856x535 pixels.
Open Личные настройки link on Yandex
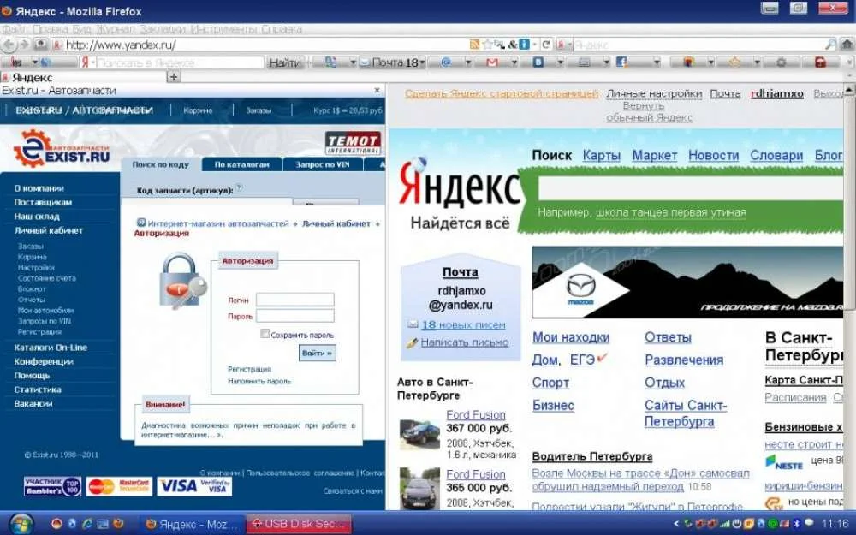(654, 93)
